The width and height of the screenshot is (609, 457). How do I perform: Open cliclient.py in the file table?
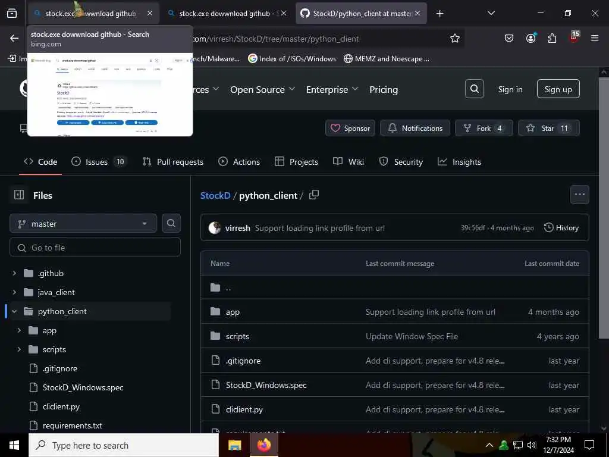[x=244, y=409]
